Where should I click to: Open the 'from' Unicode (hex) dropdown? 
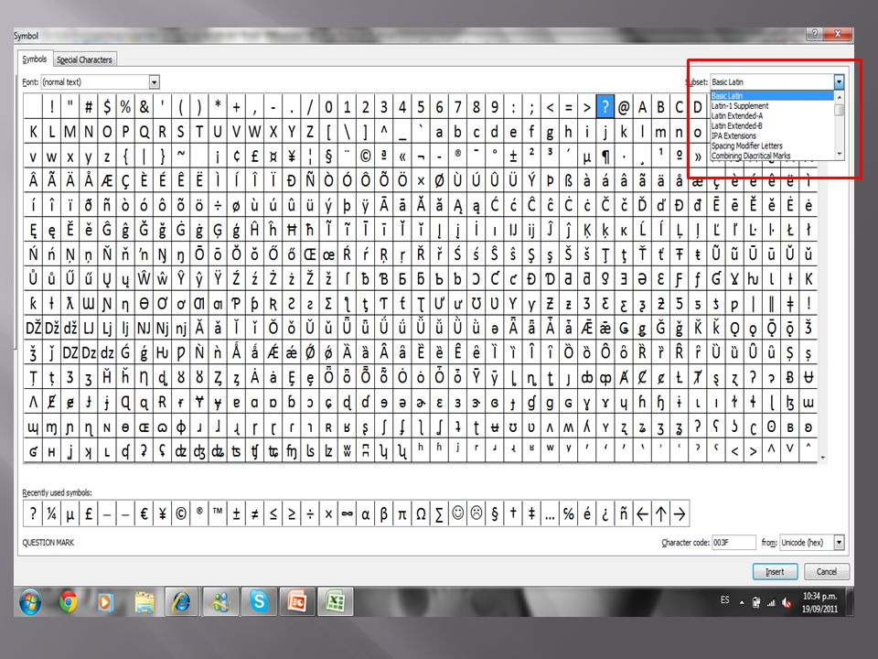(839, 543)
